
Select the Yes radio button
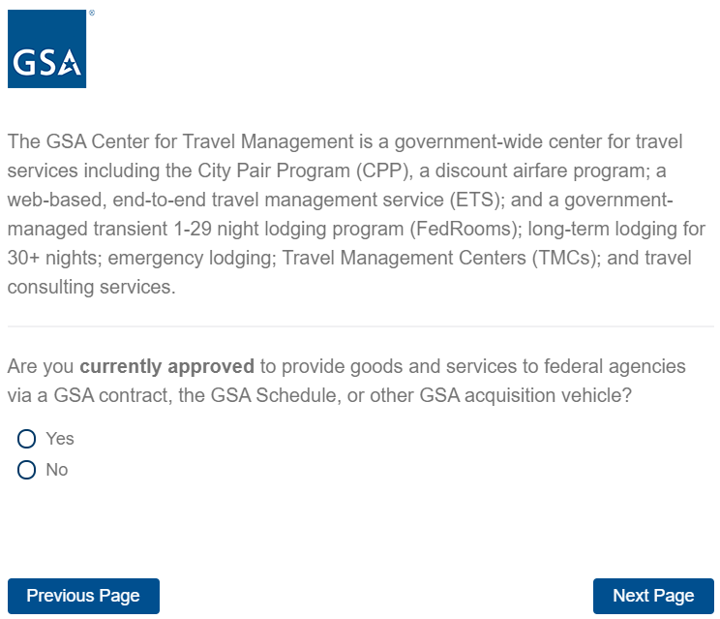tap(27, 439)
